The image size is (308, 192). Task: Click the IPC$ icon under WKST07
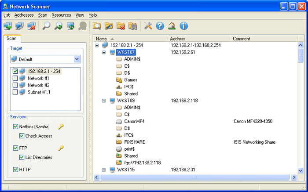(119, 87)
